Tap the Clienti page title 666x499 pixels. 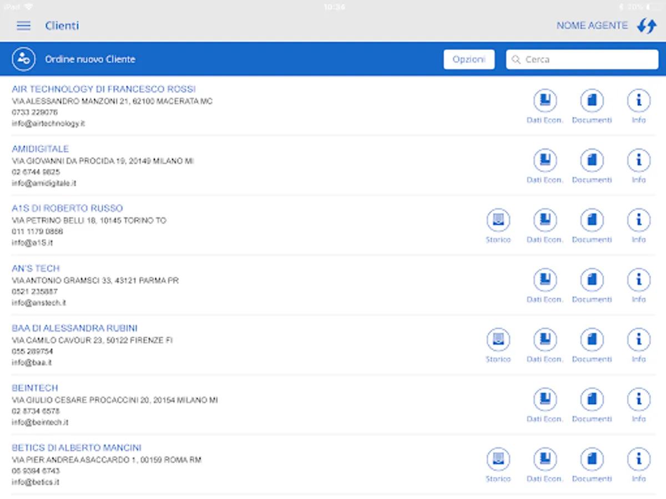coord(62,26)
